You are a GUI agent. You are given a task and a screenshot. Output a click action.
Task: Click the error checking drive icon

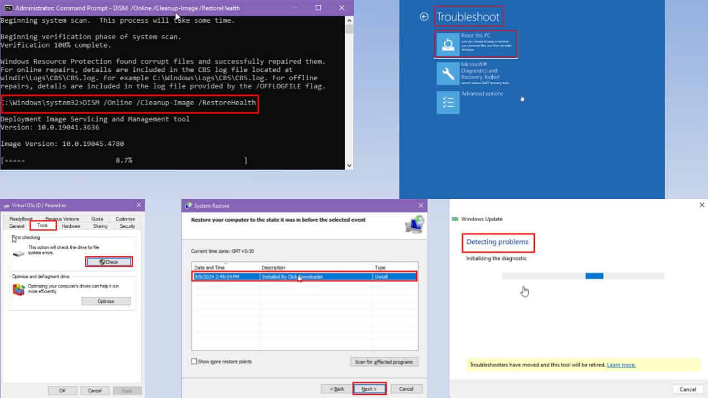tap(19, 253)
